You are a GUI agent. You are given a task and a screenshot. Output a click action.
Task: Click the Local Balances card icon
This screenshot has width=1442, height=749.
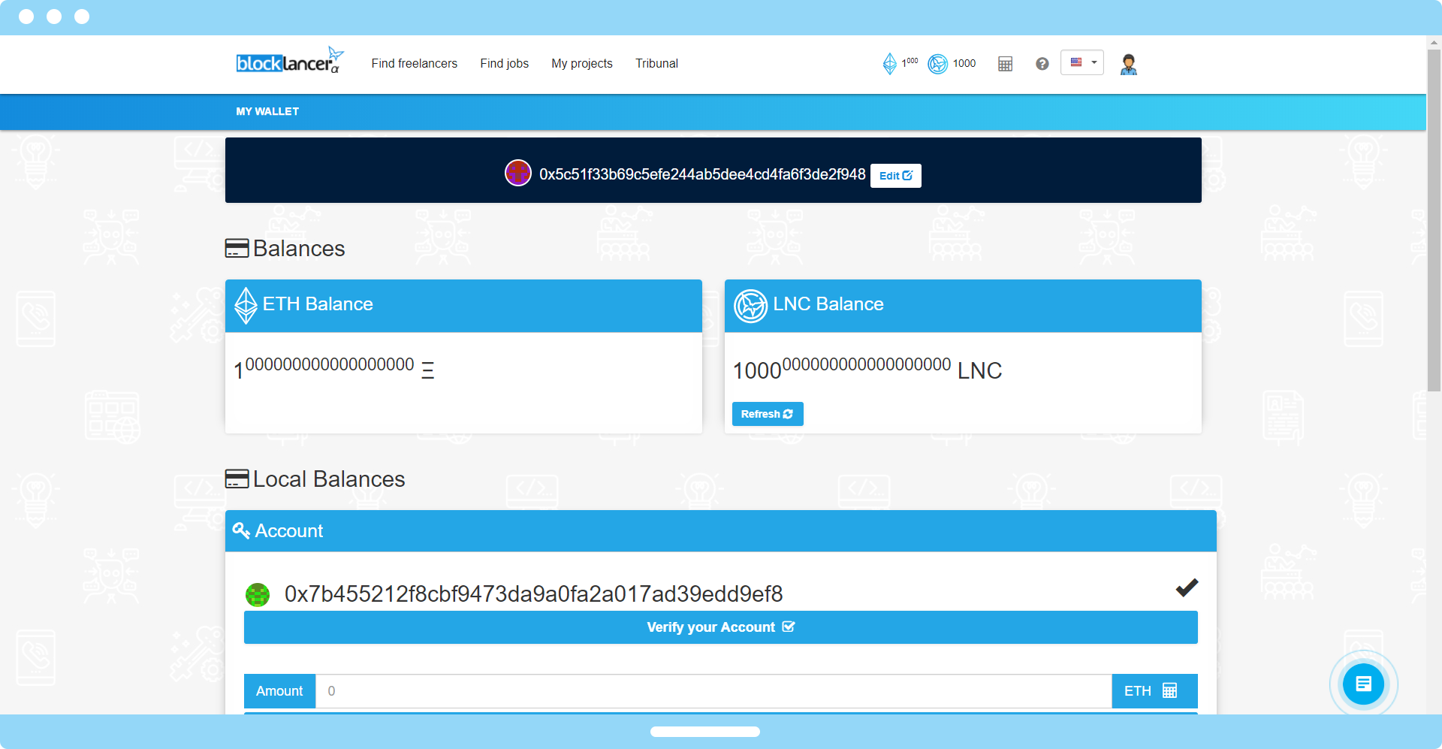[237, 479]
